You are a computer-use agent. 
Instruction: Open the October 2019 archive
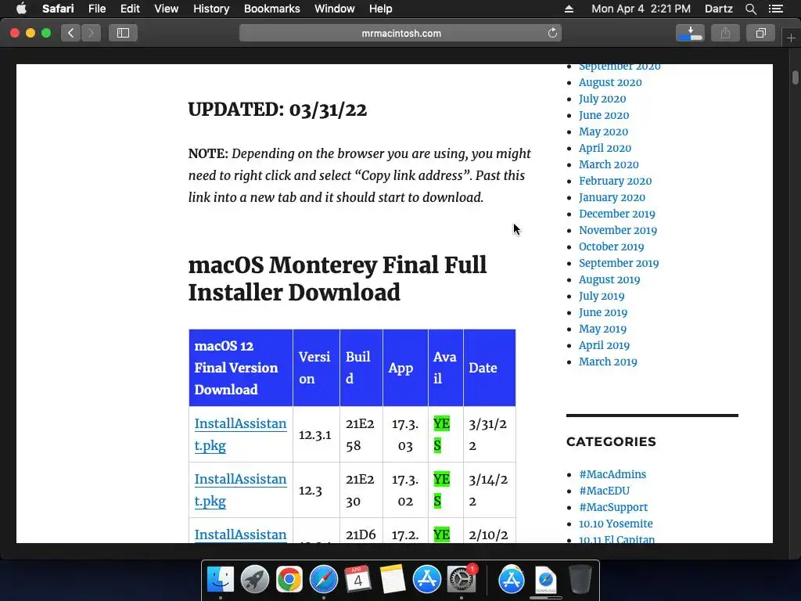tap(611, 247)
